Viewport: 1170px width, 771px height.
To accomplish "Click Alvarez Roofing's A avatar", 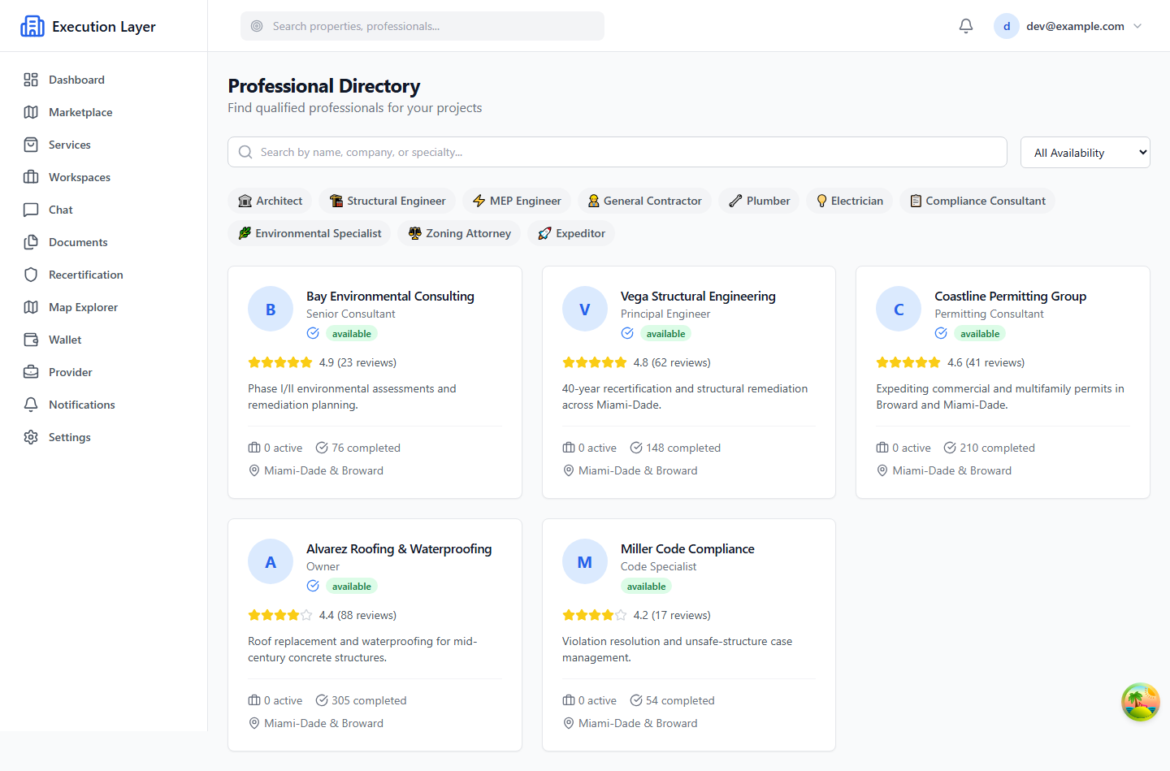I will pyautogui.click(x=271, y=561).
